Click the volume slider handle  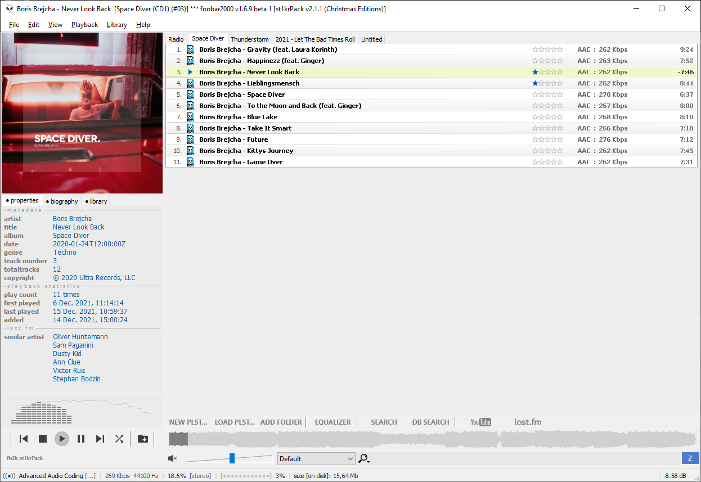tap(232, 458)
